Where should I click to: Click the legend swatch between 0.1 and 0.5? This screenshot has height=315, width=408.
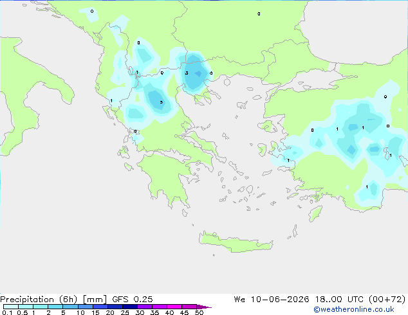tap(11, 307)
